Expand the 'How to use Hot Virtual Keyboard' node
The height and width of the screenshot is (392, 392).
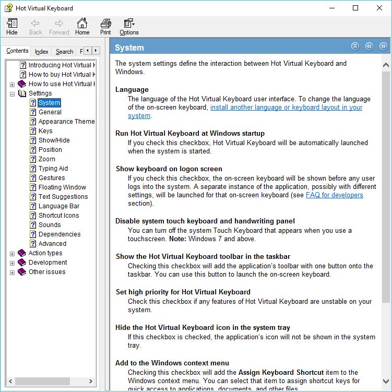tap(12, 84)
